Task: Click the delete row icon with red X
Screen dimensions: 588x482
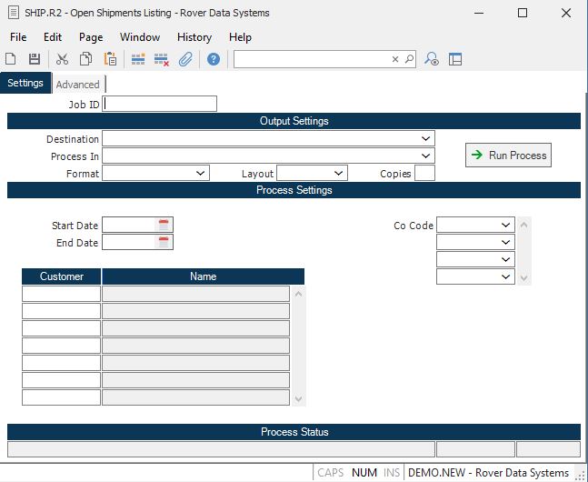Action: 162,59
